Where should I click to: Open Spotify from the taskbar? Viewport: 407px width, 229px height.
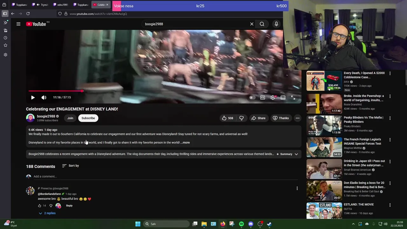[241, 224]
